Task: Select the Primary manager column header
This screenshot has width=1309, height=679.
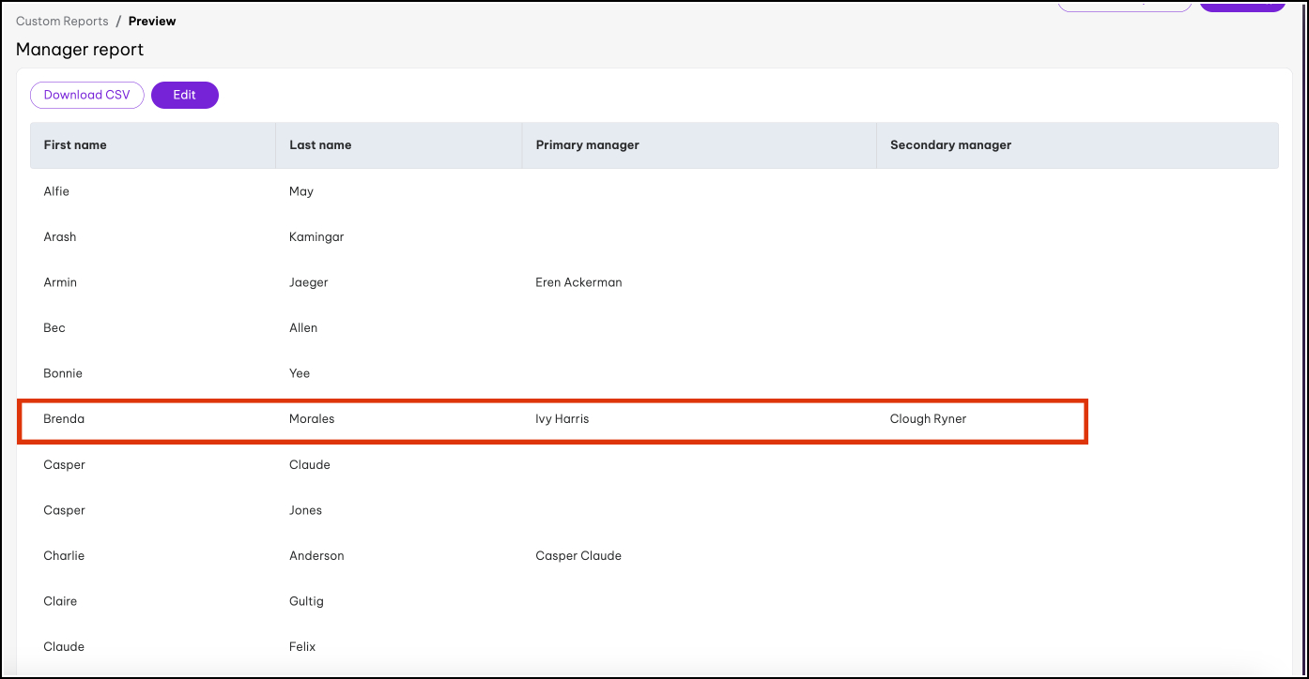Action: click(587, 145)
